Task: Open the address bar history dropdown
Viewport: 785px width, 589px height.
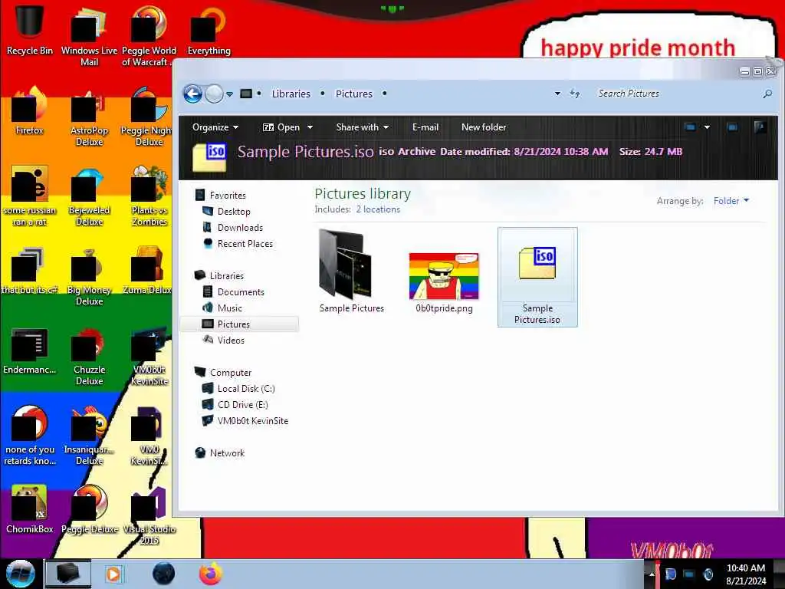Action: point(557,94)
